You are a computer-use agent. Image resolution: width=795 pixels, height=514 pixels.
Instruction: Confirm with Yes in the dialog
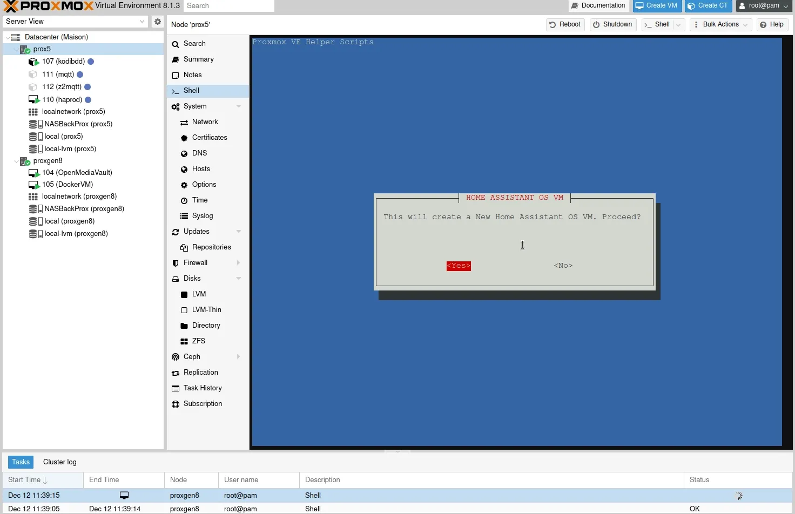(459, 266)
